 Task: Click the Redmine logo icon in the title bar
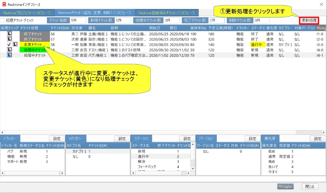click(4, 4)
